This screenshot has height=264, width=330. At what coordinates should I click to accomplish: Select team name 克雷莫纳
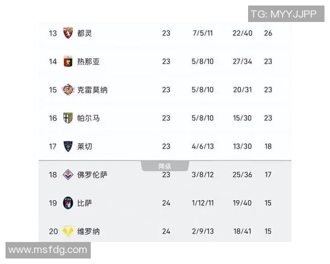[x=92, y=90]
